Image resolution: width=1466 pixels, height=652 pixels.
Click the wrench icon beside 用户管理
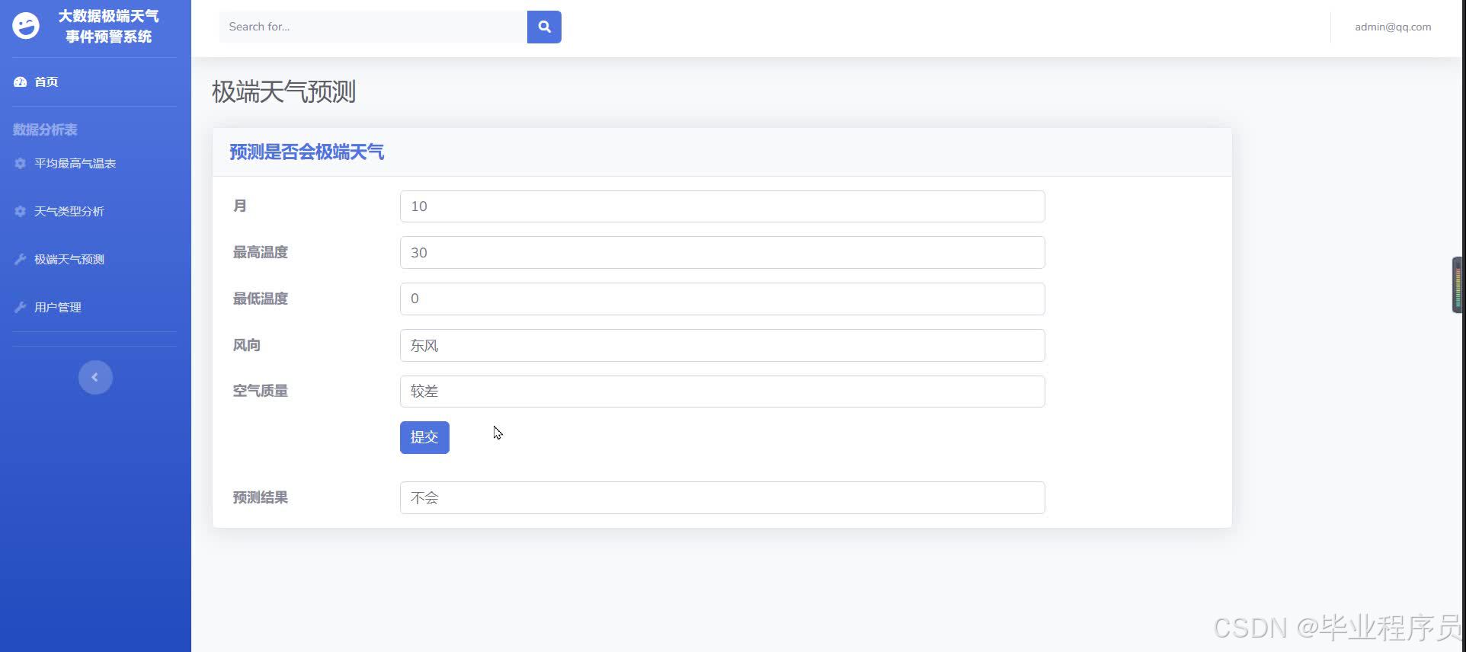tap(21, 307)
